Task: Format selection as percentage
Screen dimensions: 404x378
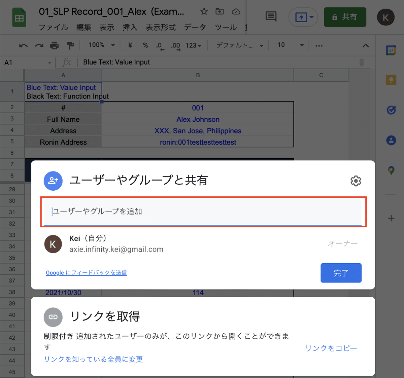Action: (x=145, y=45)
